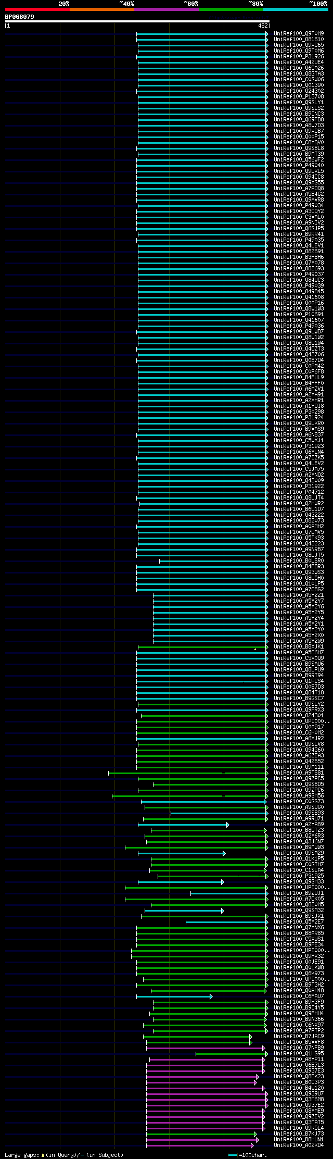The width and height of the screenshot is (333, 1159).
Task: Click the UniRef100_Q00917 entry
Action: [x=299, y=727]
